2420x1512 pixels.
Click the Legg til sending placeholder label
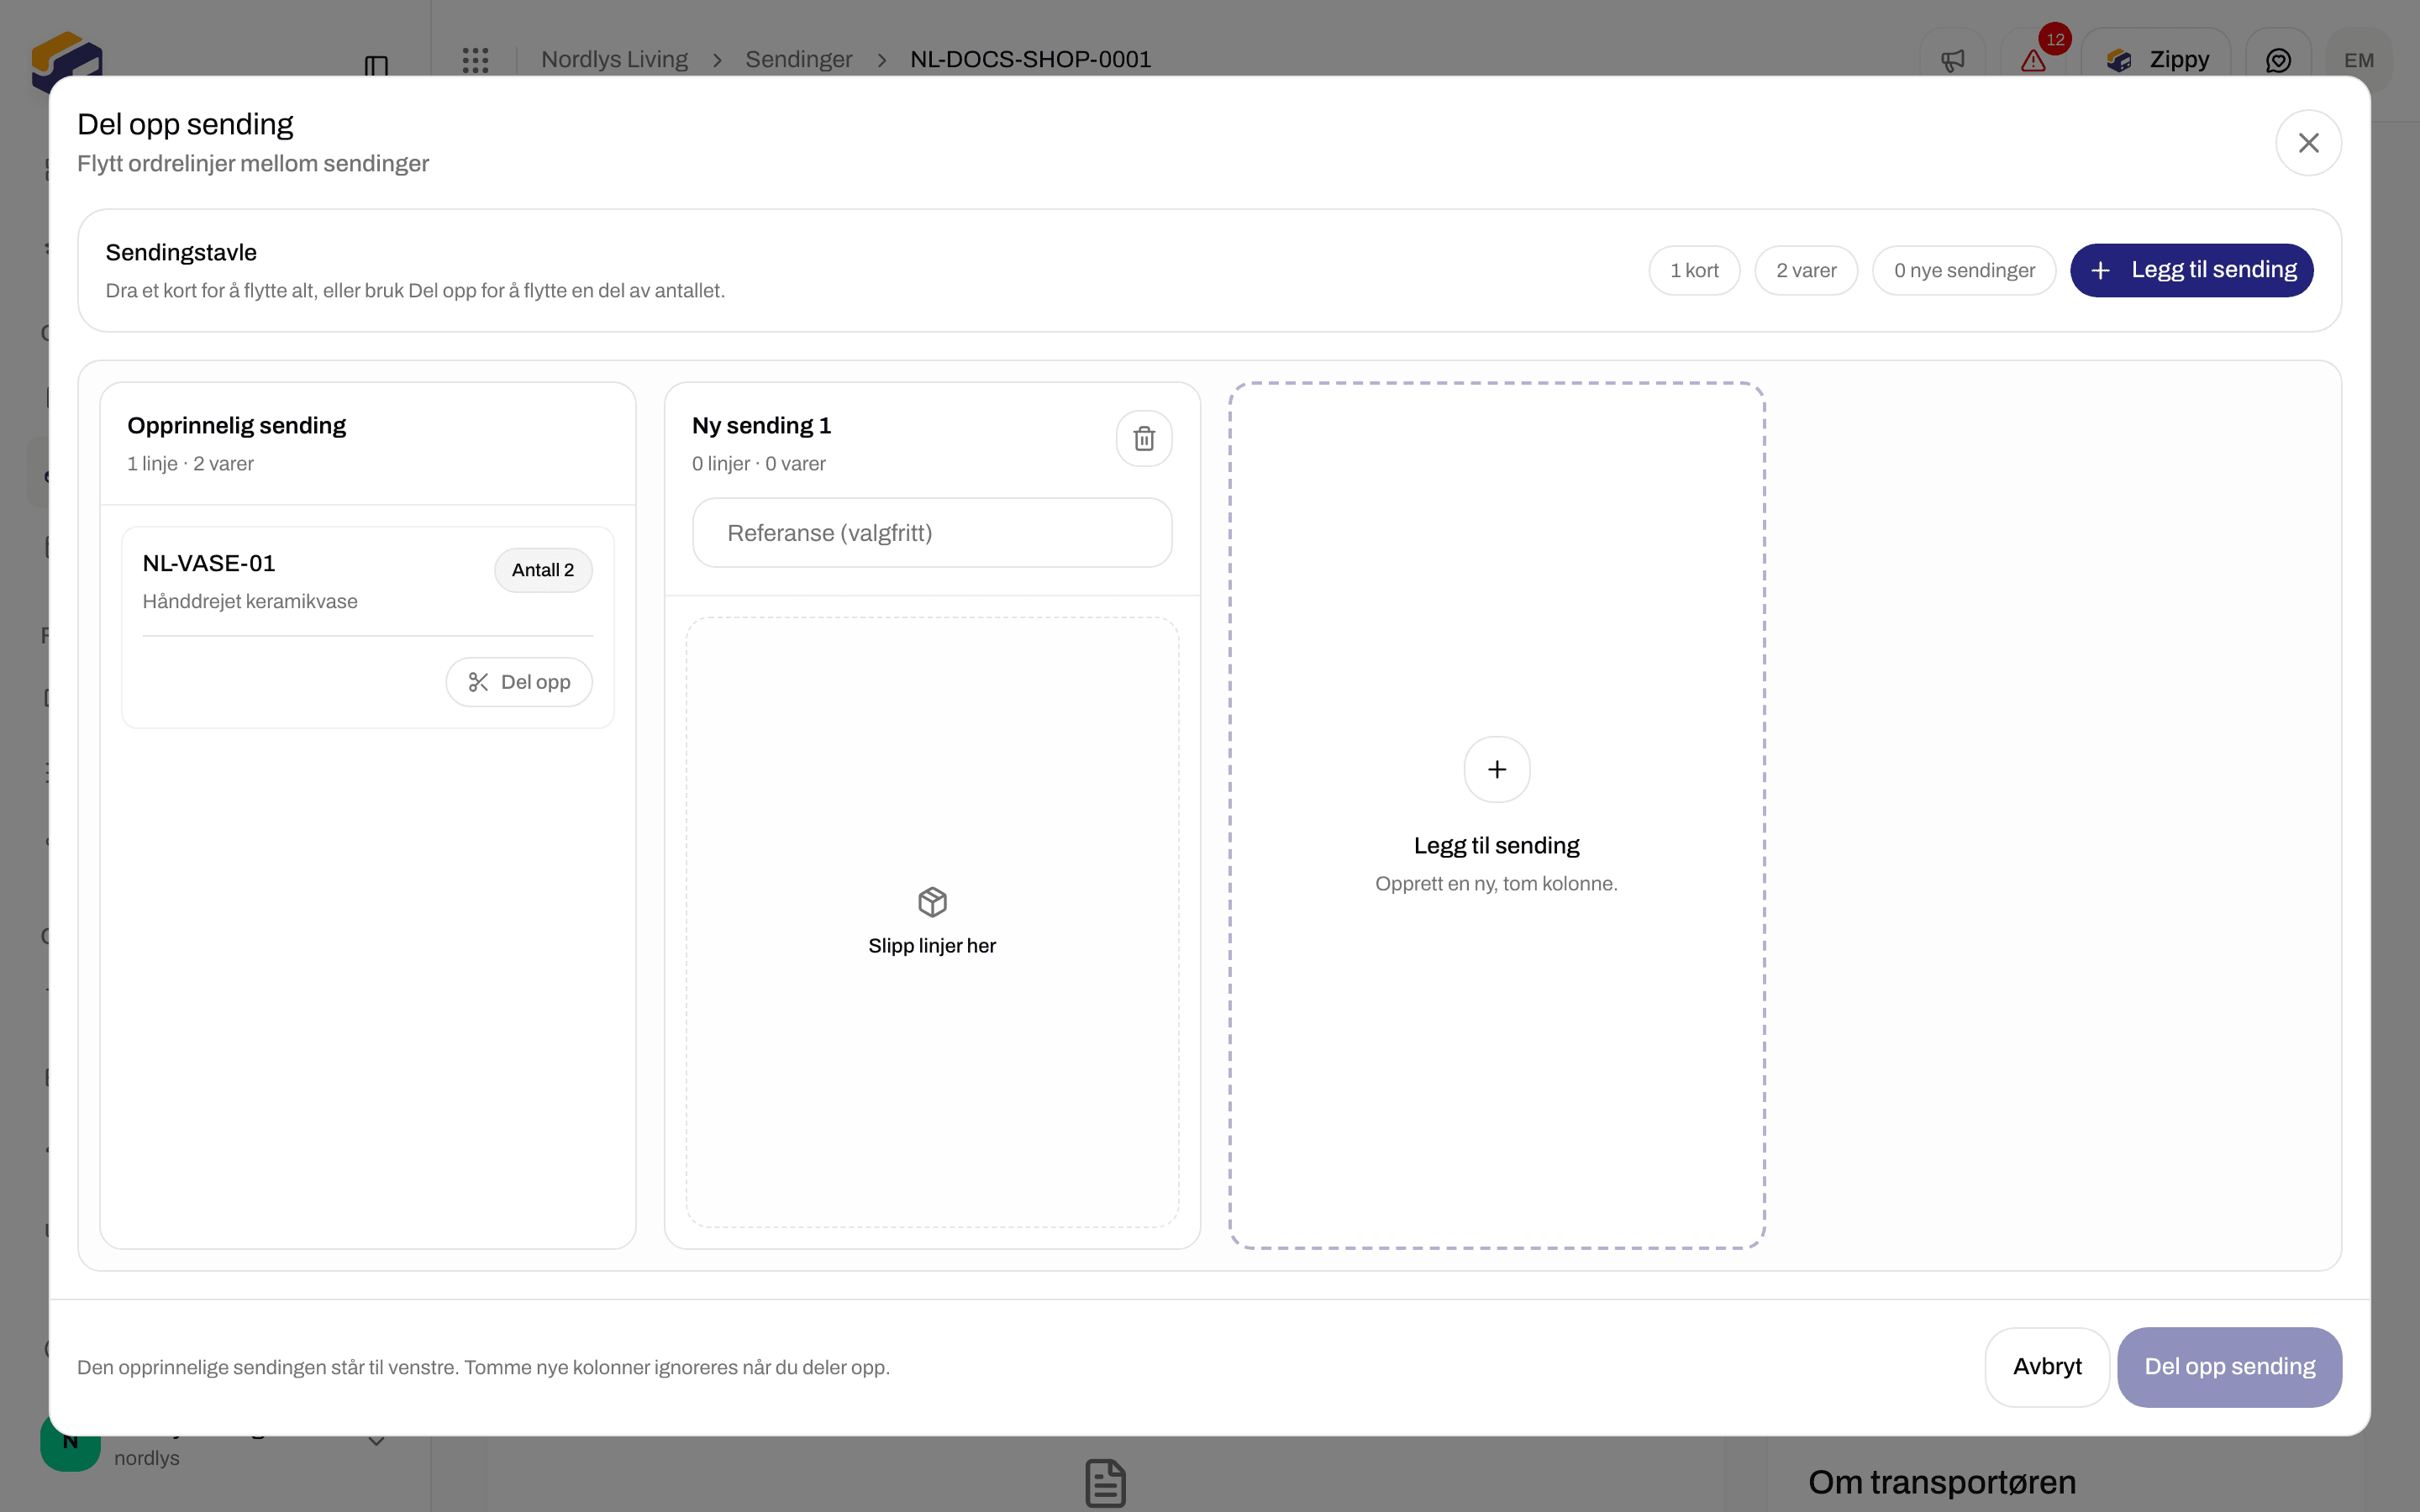[x=1497, y=846]
